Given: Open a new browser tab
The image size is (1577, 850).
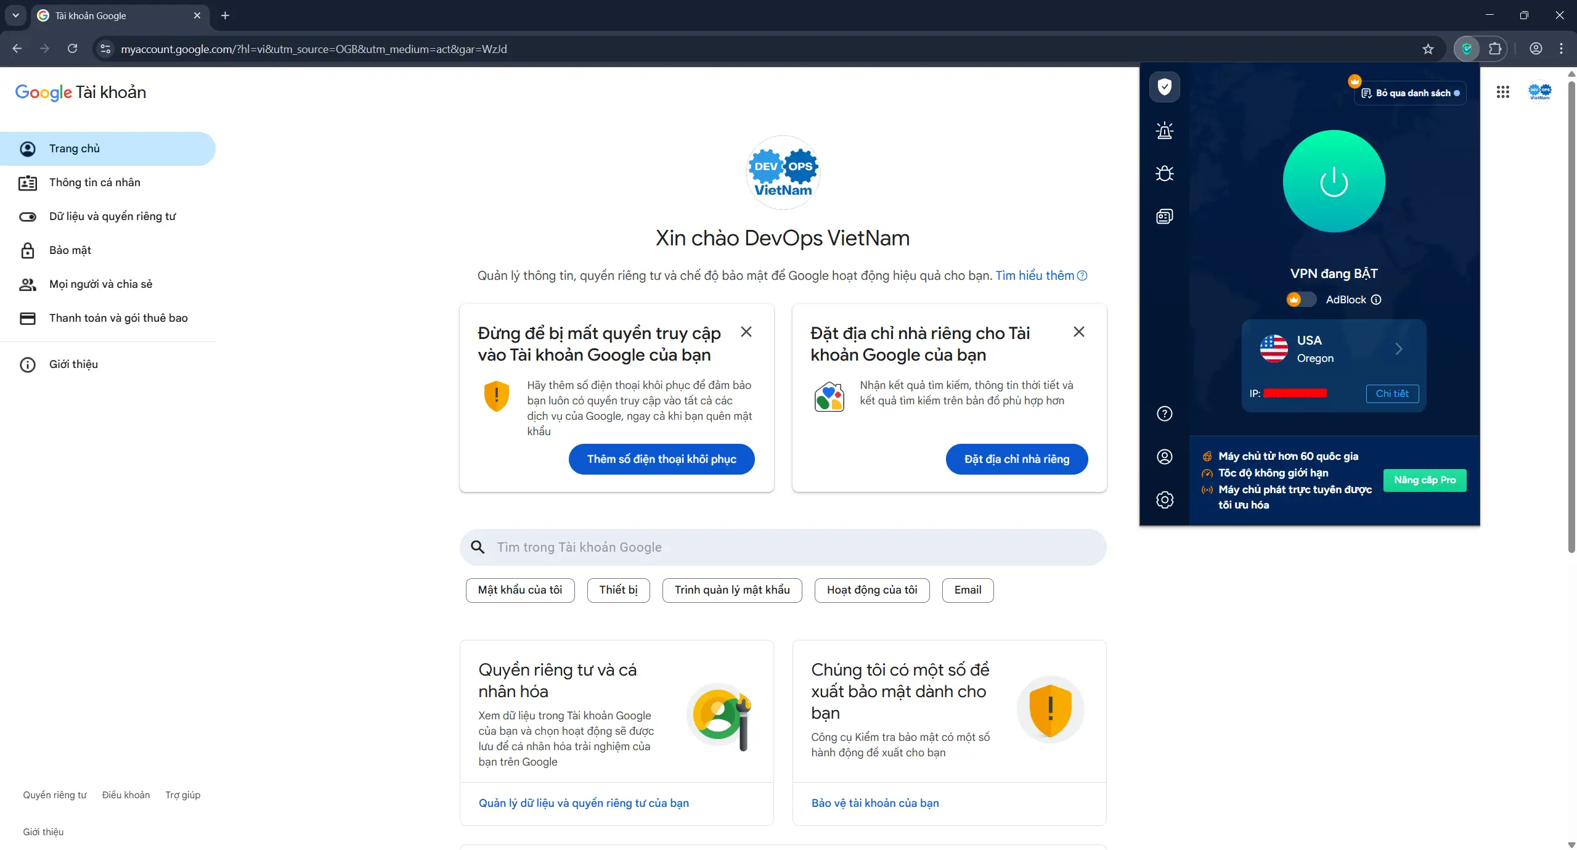Looking at the screenshot, I should pos(225,15).
